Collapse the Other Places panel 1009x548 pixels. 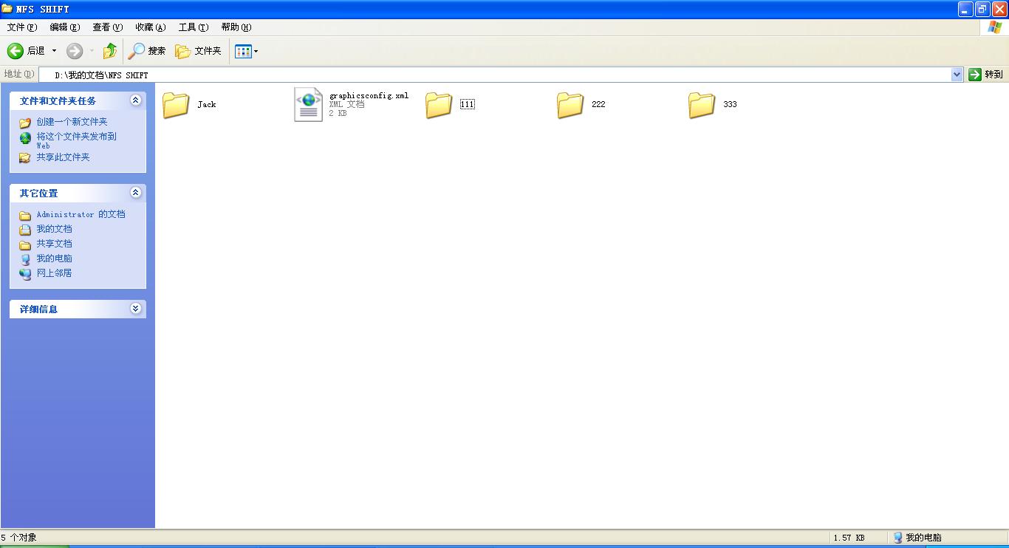tap(135, 193)
